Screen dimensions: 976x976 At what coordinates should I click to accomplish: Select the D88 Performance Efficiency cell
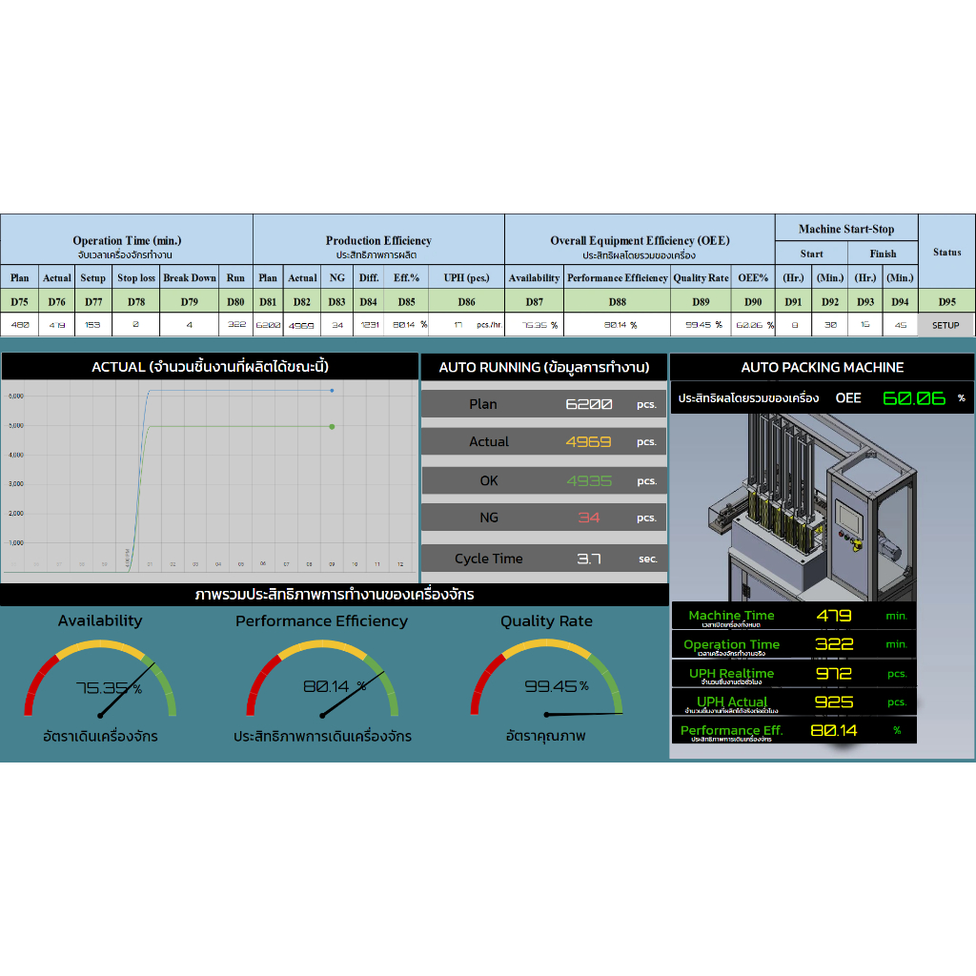[x=617, y=301]
